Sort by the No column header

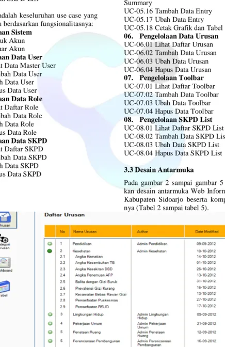tap(62, 231)
